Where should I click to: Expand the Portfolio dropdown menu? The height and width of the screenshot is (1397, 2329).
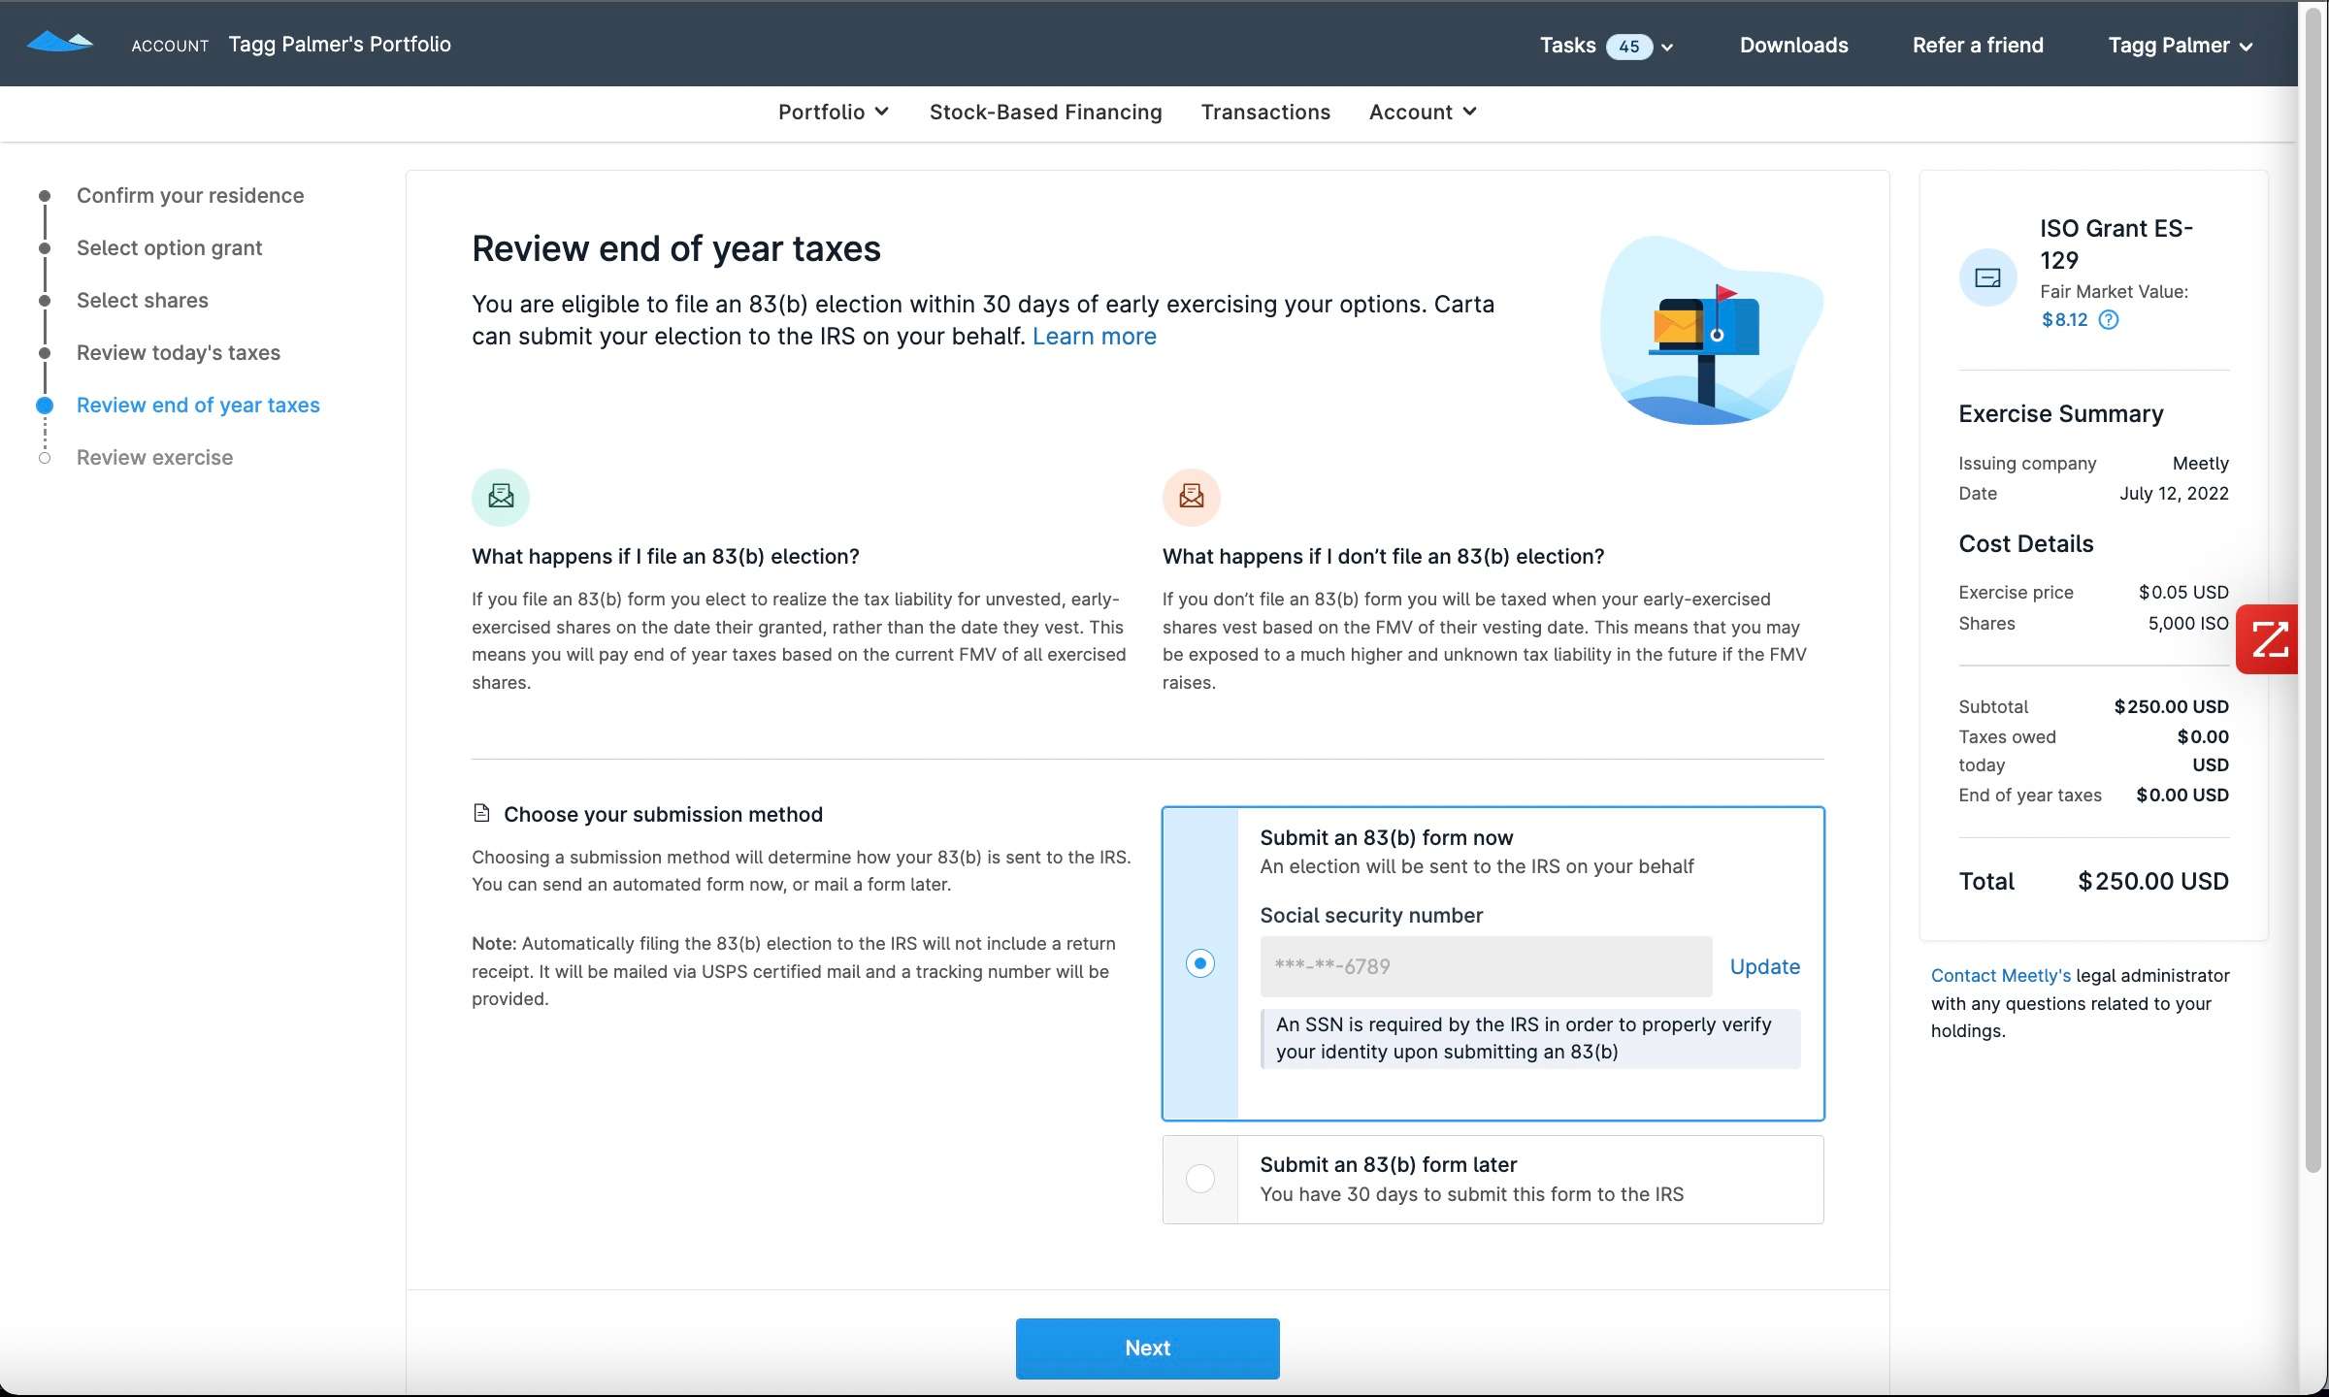tap(832, 114)
